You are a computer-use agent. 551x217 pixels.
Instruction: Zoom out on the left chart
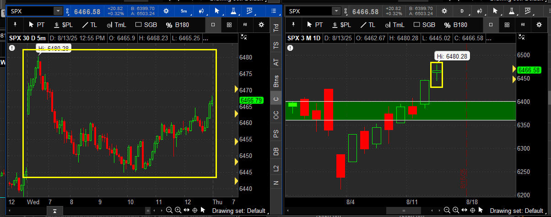tap(169, 210)
